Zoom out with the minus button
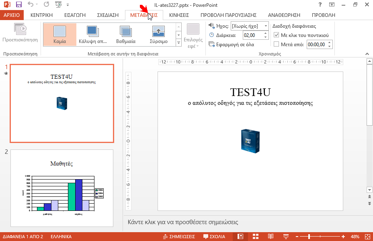Viewport: 373px width, 241px height. pyautogui.click(x=297, y=237)
